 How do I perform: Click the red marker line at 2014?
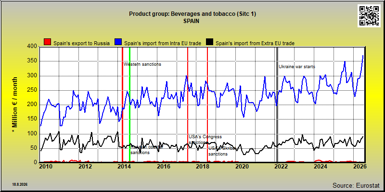[x=122, y=104]
